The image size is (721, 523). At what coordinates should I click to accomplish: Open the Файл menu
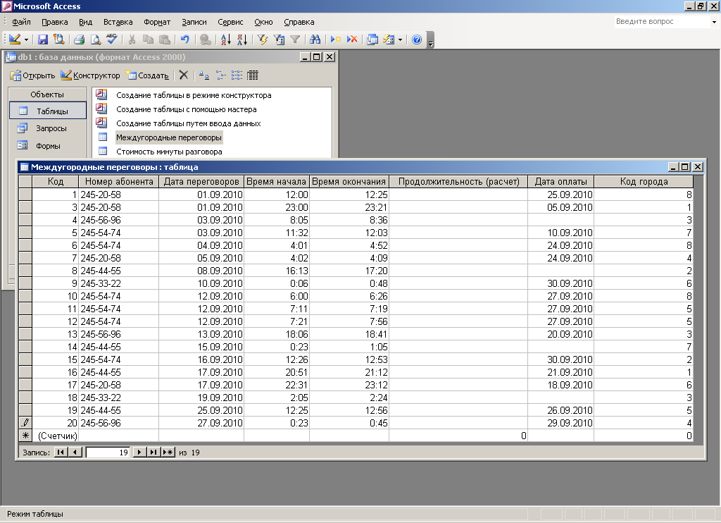21,22
